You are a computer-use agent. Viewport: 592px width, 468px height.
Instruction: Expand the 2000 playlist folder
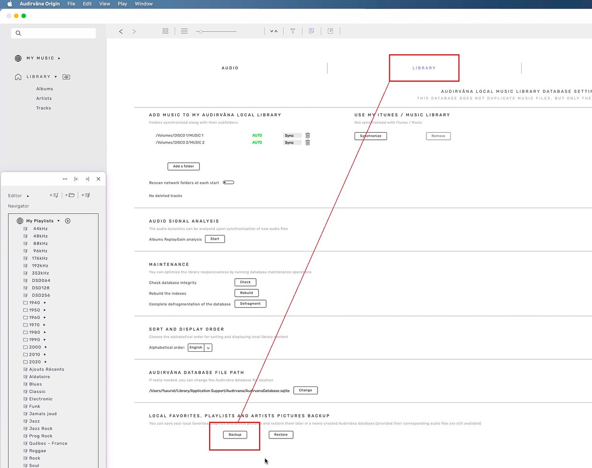tap(46, 347)
